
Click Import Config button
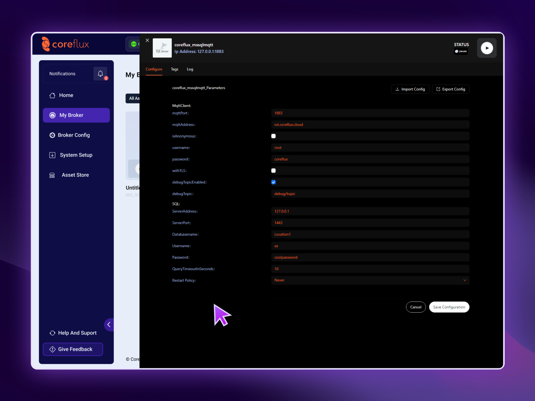410,89
